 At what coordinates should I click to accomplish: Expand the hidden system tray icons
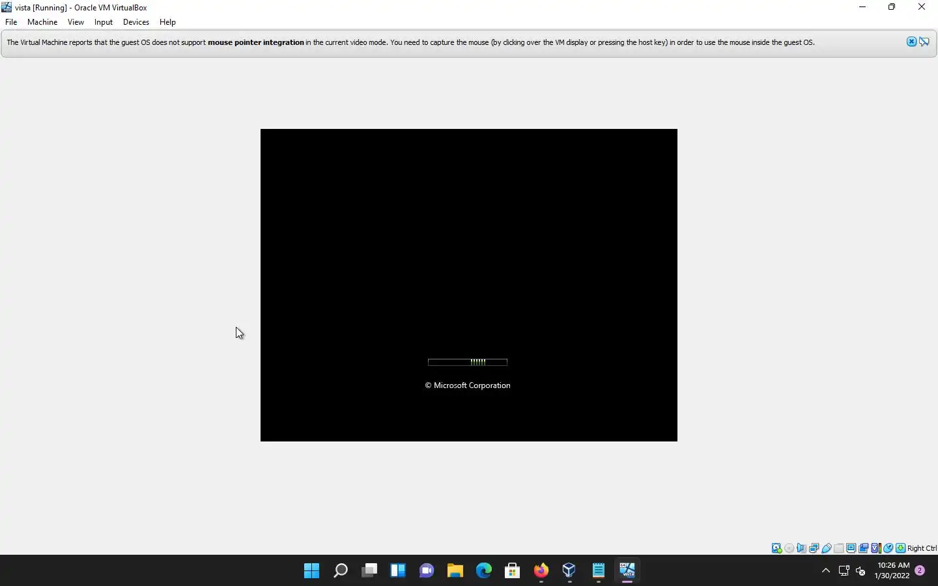coord(826,571)
